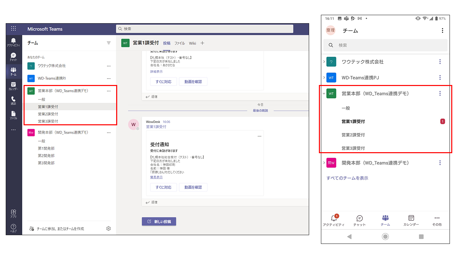The height and width of the screenshot is (258, 460).
Task: Open Help in the desktop sidebar
Action: 13,228
